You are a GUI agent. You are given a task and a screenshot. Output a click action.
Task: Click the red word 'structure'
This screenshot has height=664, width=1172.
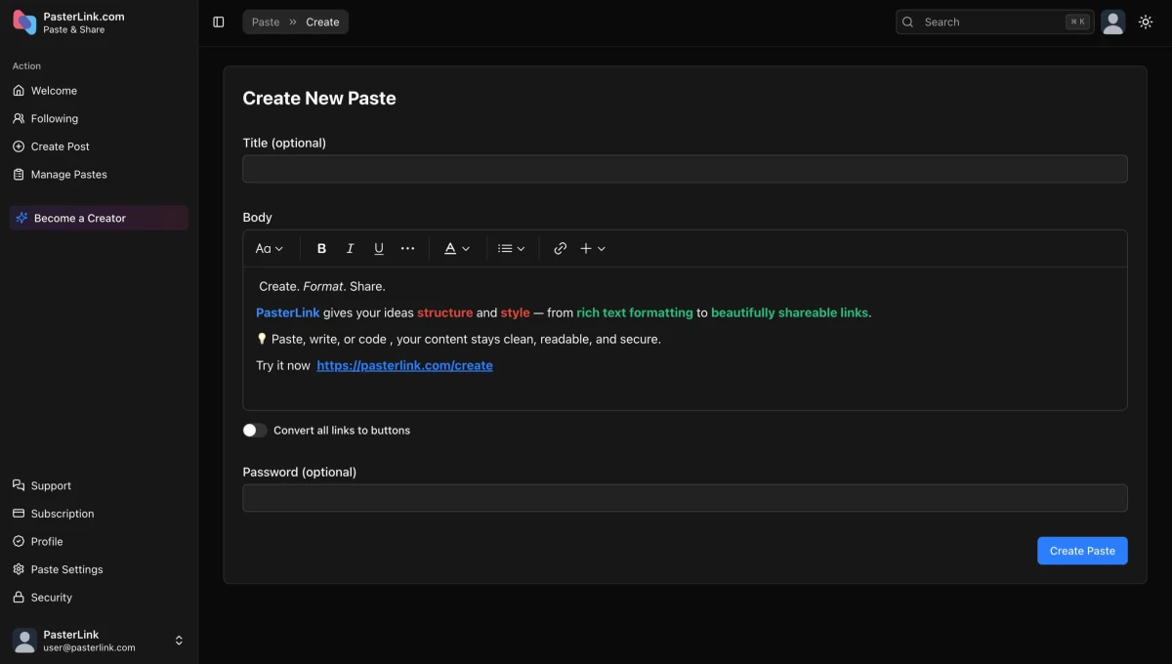pos(444,312)
